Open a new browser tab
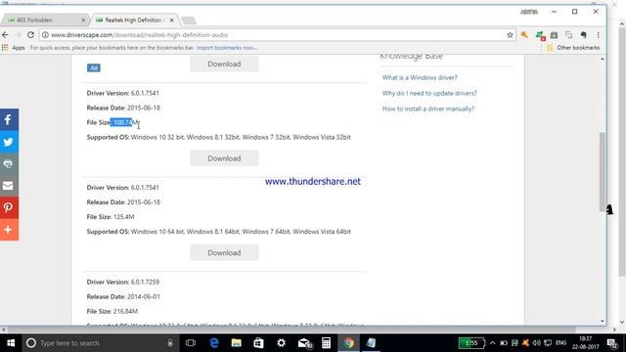The height and width of the screenshot is (352, 626). pyautogui.click(x=189, y=21)
